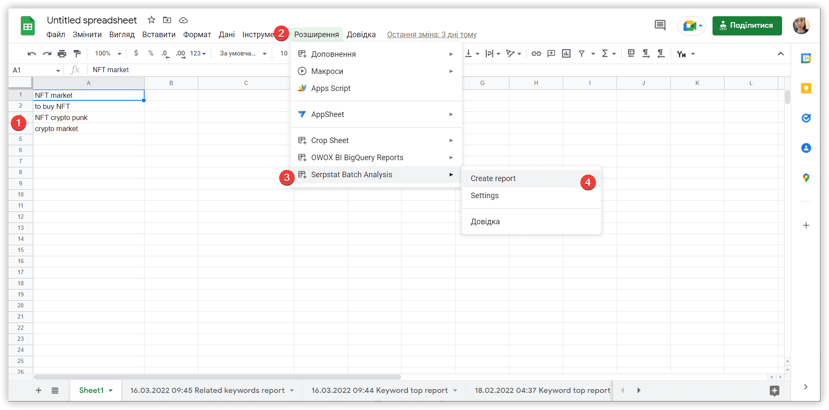Click the Insert comment icon
The height and width of the screenshot is (410, 829).
click(x=551, y=53)
